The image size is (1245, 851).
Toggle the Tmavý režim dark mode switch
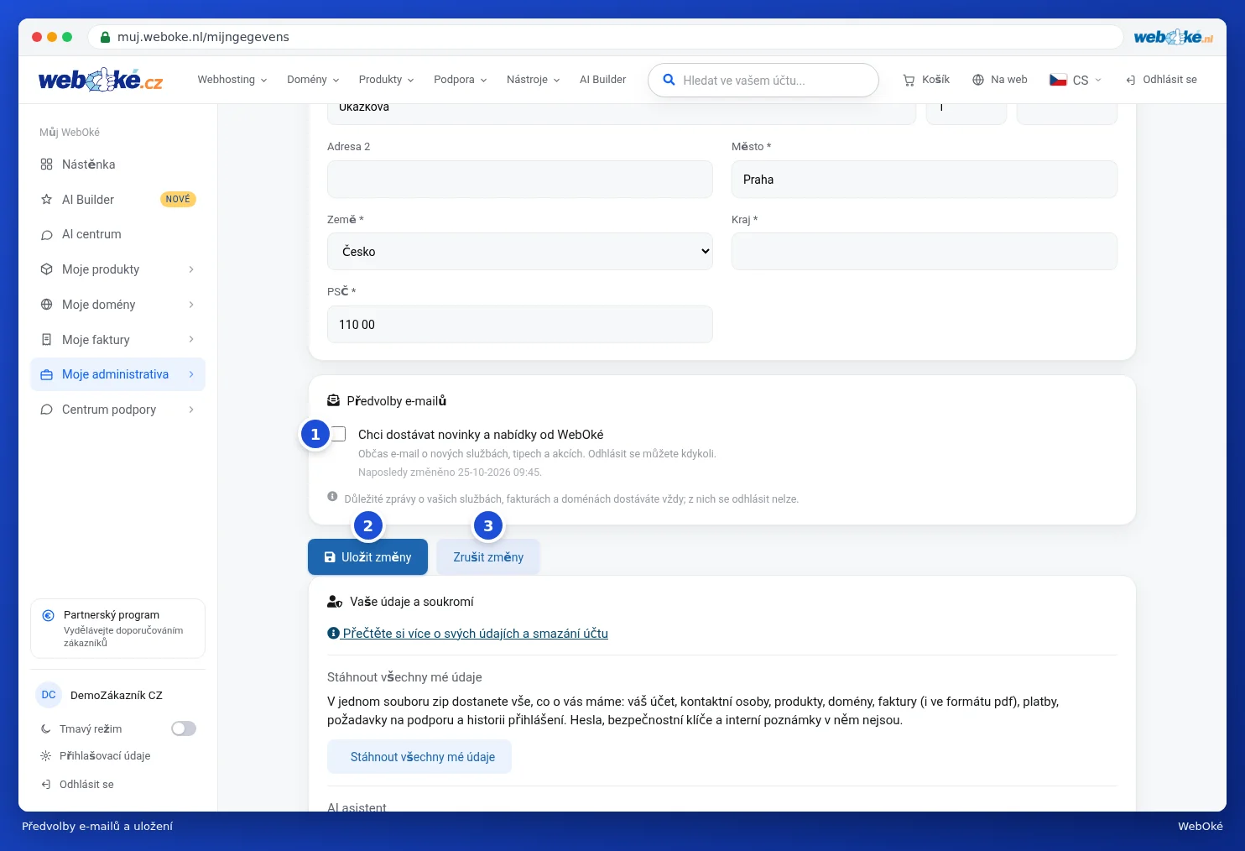(184, 728)
